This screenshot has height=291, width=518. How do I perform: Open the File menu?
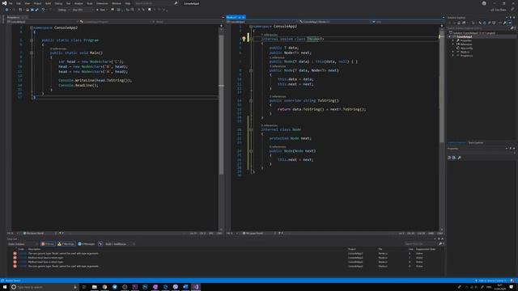(x=11, y=3)
